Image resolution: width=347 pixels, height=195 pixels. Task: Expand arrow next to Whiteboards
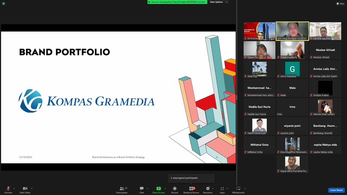pyautogui.click(x=245, y=188)
